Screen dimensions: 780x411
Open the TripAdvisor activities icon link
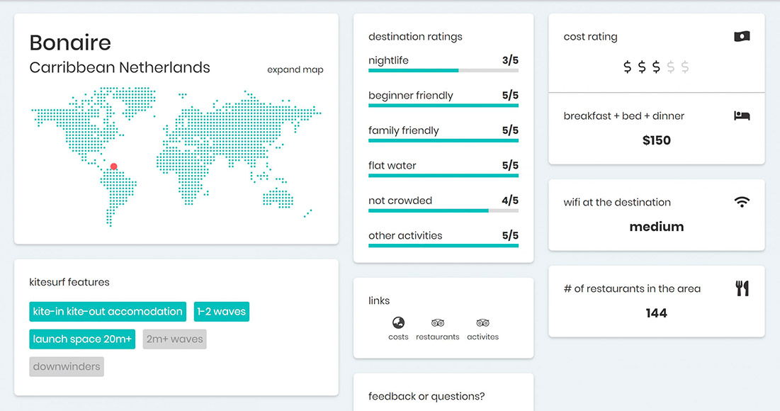pyautogui.click(x=483, y=323)
